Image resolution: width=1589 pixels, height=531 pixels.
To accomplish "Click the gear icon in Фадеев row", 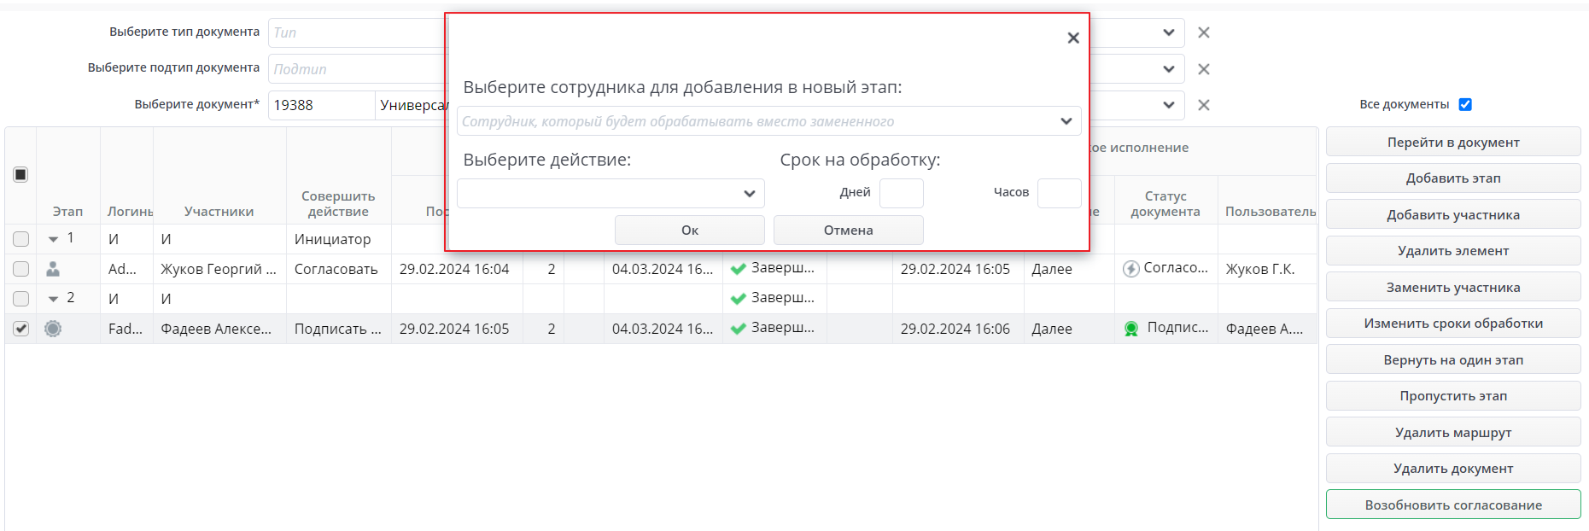I will [53, 329].
